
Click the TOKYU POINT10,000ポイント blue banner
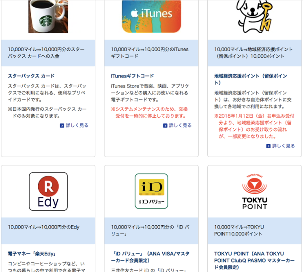click(254, 231)
